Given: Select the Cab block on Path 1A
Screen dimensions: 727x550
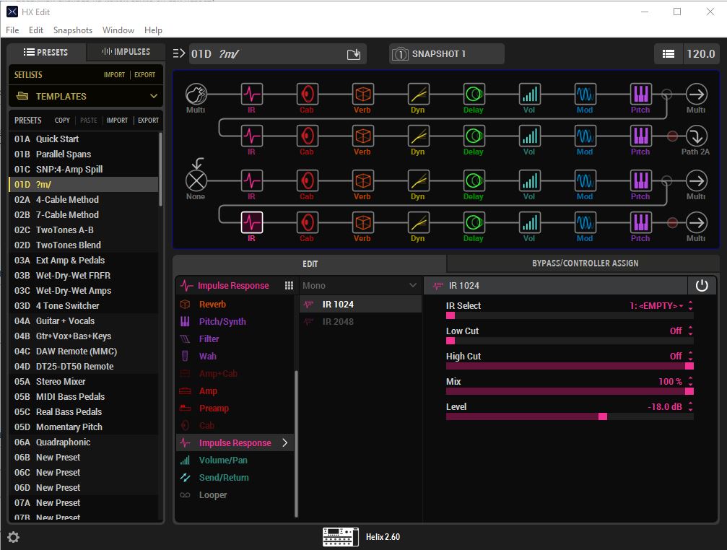Looking at the screenshot, I should coord(308,94).
